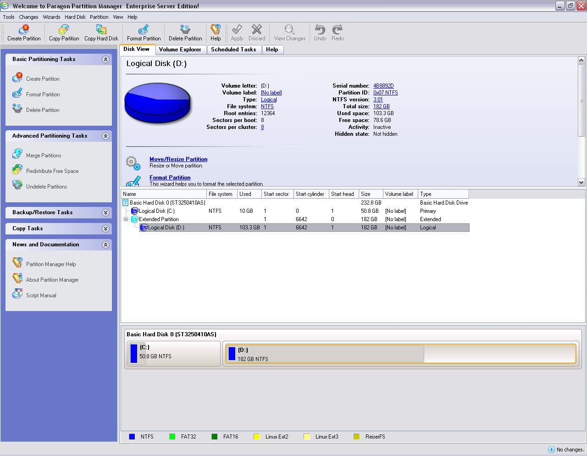The image size is (587, 456).
Task: Click the Format Partition wizard link
Action: (170, 178)
